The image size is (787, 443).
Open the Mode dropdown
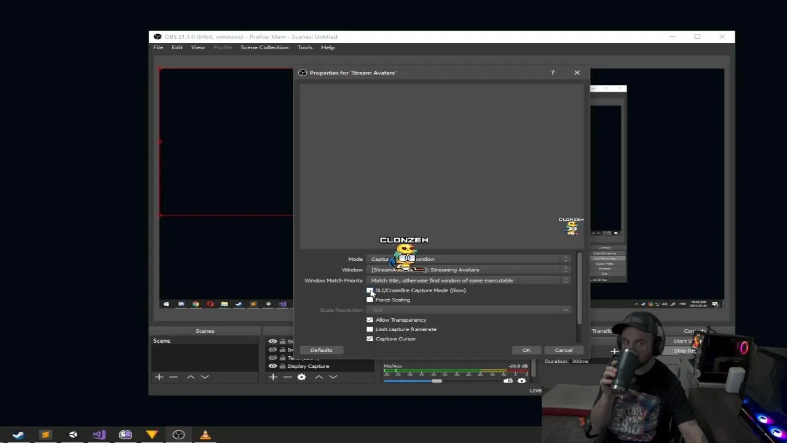(470, 259)
